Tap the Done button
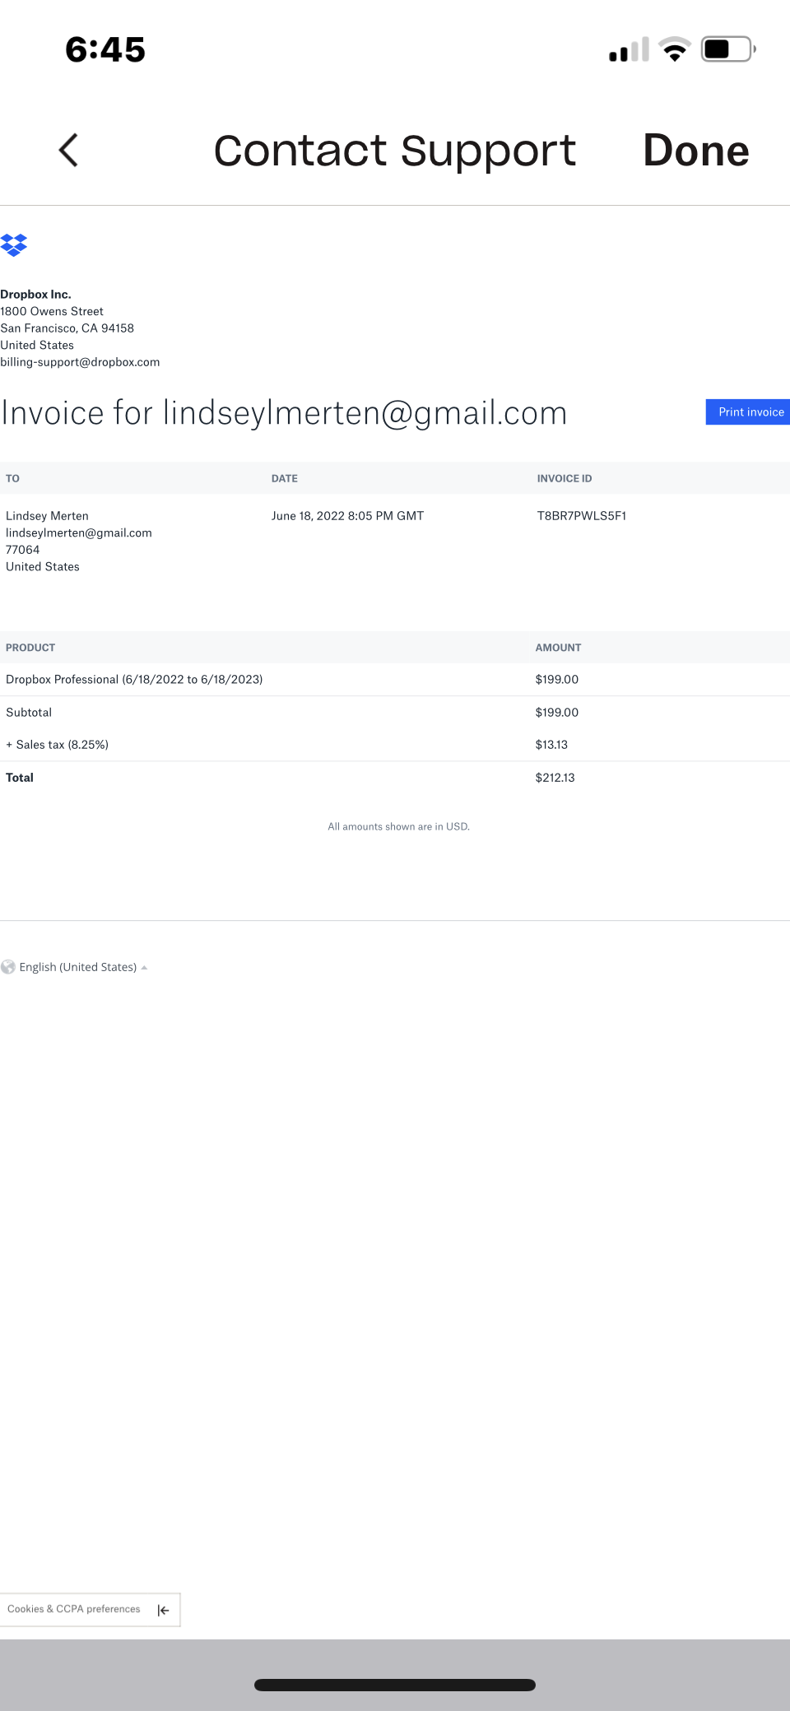Viewport: 790px width, 1711px height. tap(696, 151)
